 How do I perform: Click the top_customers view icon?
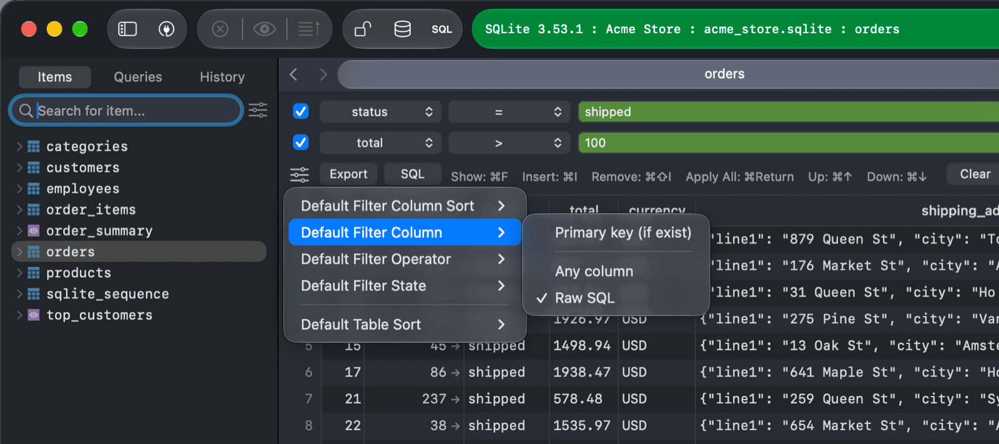(x=34, y=315)
